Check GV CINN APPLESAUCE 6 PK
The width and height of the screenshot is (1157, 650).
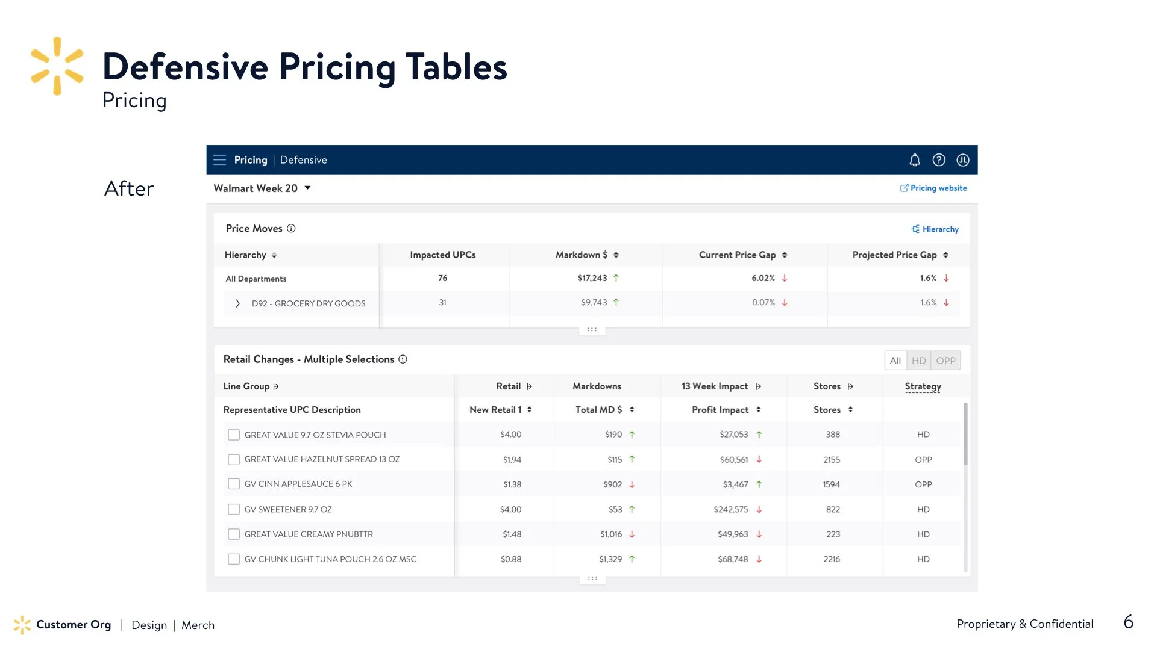(x=234, y=484)
